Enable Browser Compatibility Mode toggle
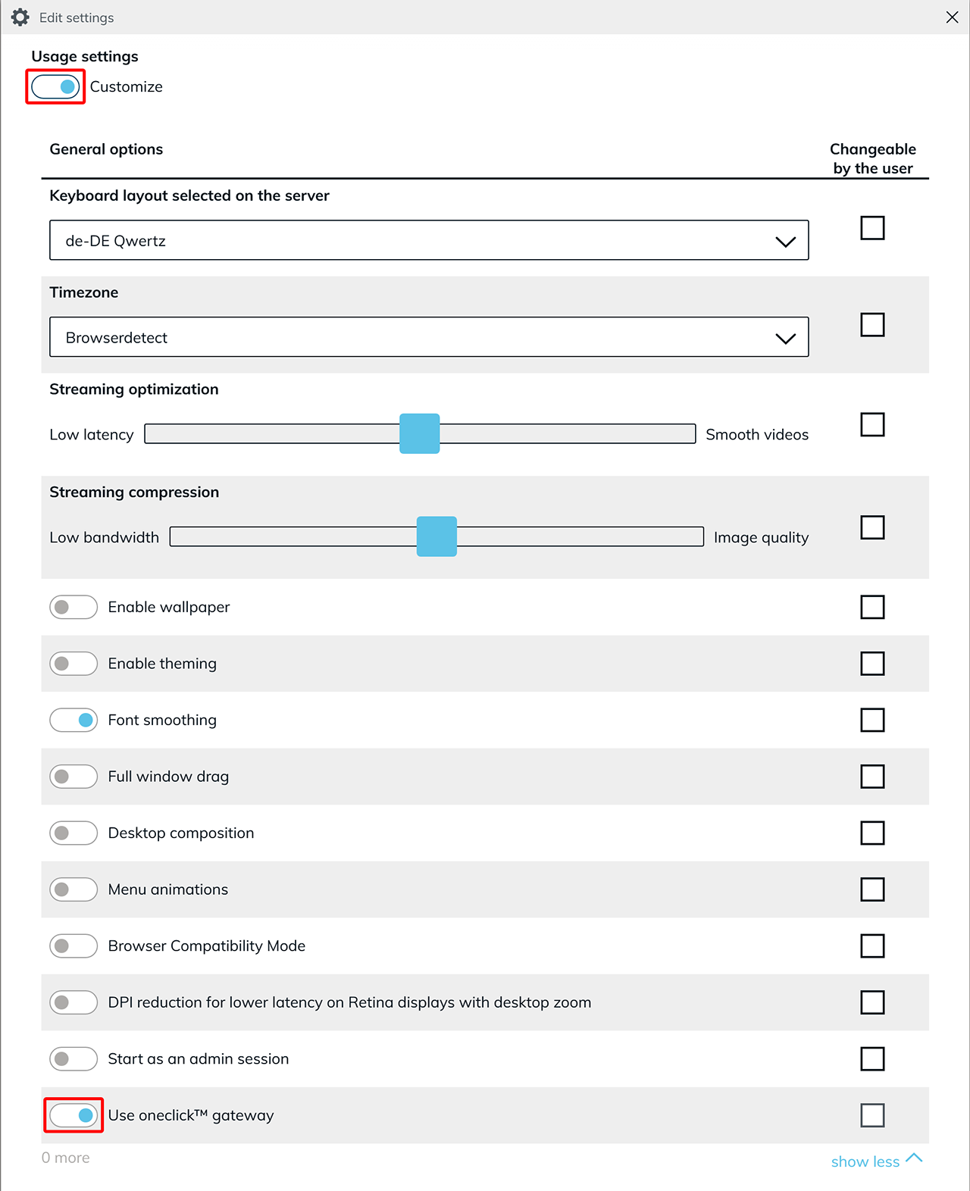The image size is (970, 1191). [x=74, y=946]
